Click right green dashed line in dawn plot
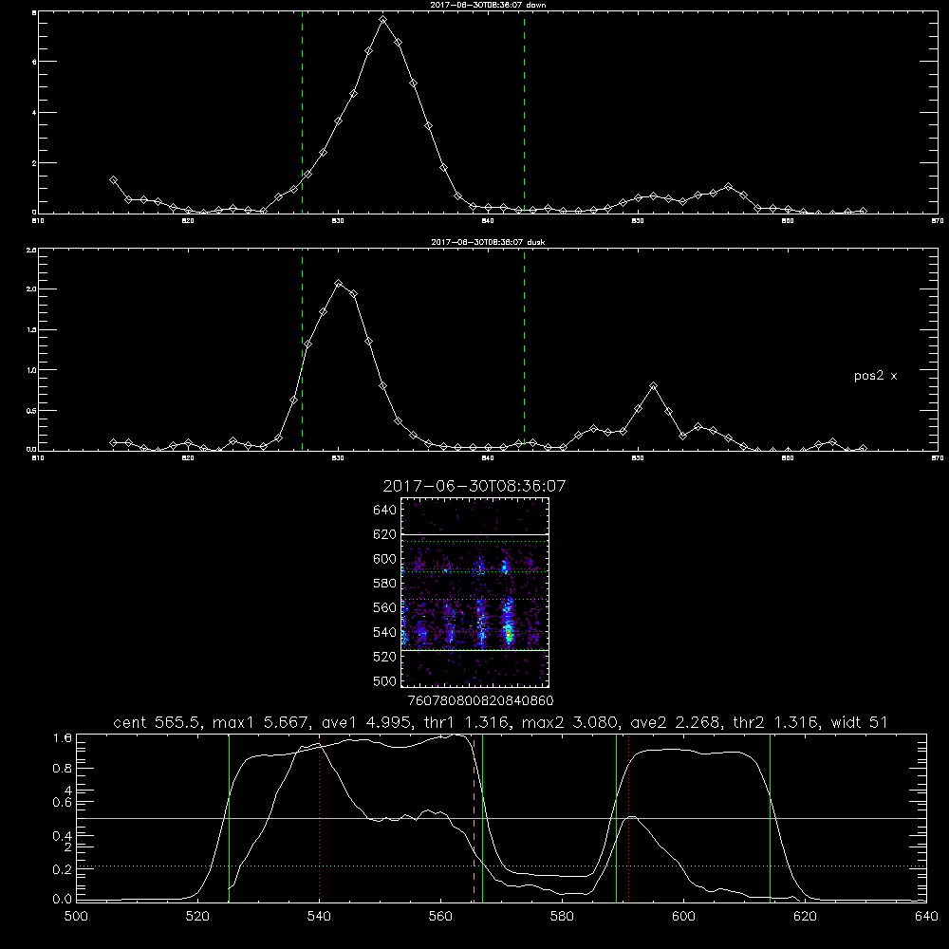Viewport: 949px width, 949px height. click(x=524, y=115)
